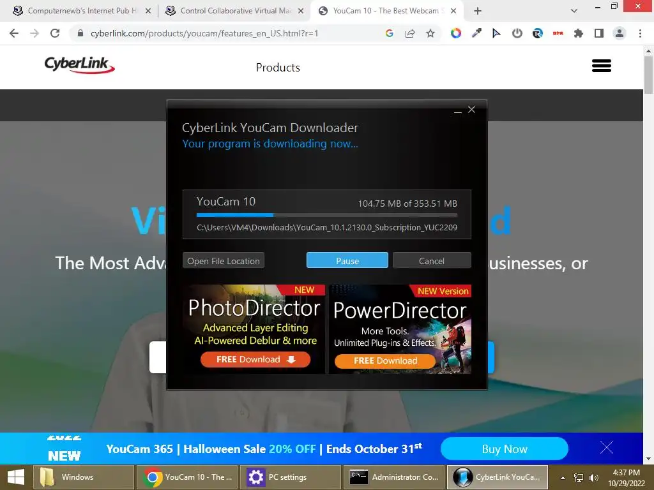Share this page via share icon
The width and height of the screenshot is (654, 490).
click(410, 33)
